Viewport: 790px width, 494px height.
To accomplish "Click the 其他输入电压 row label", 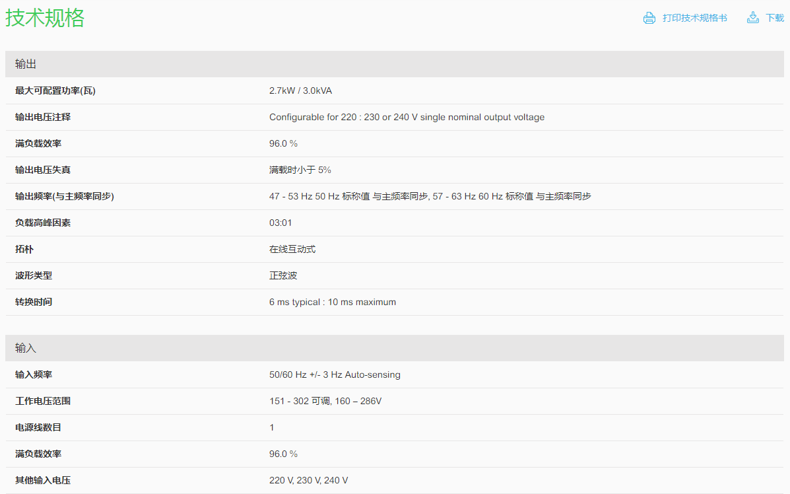I will (x=43, y=481).
